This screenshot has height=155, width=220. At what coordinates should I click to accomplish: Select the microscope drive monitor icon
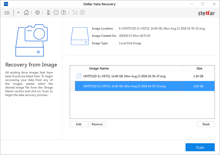click(48, 12)
